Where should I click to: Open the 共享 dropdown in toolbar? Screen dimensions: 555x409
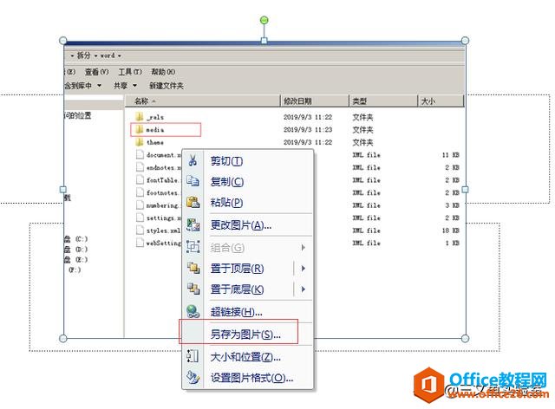point(125,86)
